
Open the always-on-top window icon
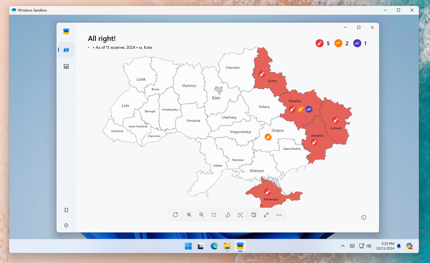pos(254,215)
